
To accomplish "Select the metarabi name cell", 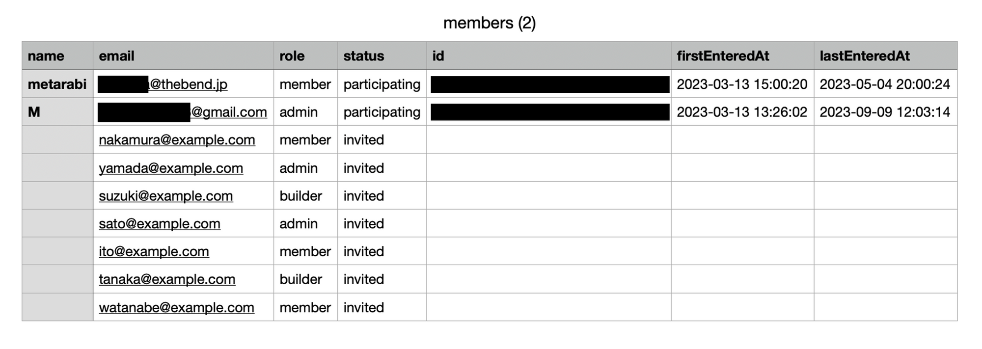I will coord(57,84).
